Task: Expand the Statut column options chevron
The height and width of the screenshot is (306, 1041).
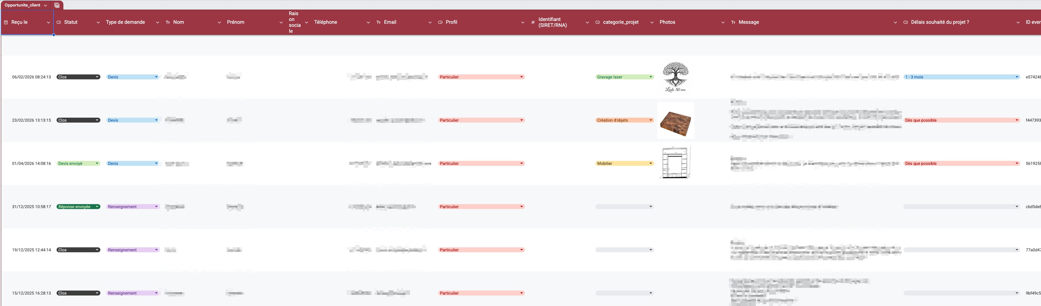Action: (98, 23)
